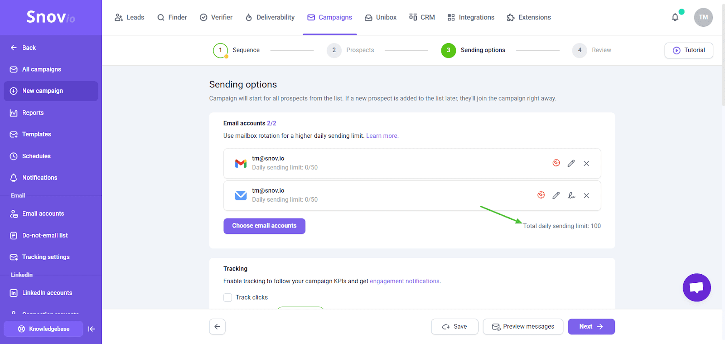This screenshot has height=344, width=725.
Task: Proceed with the Next button
Action: [x=591, y=327]
